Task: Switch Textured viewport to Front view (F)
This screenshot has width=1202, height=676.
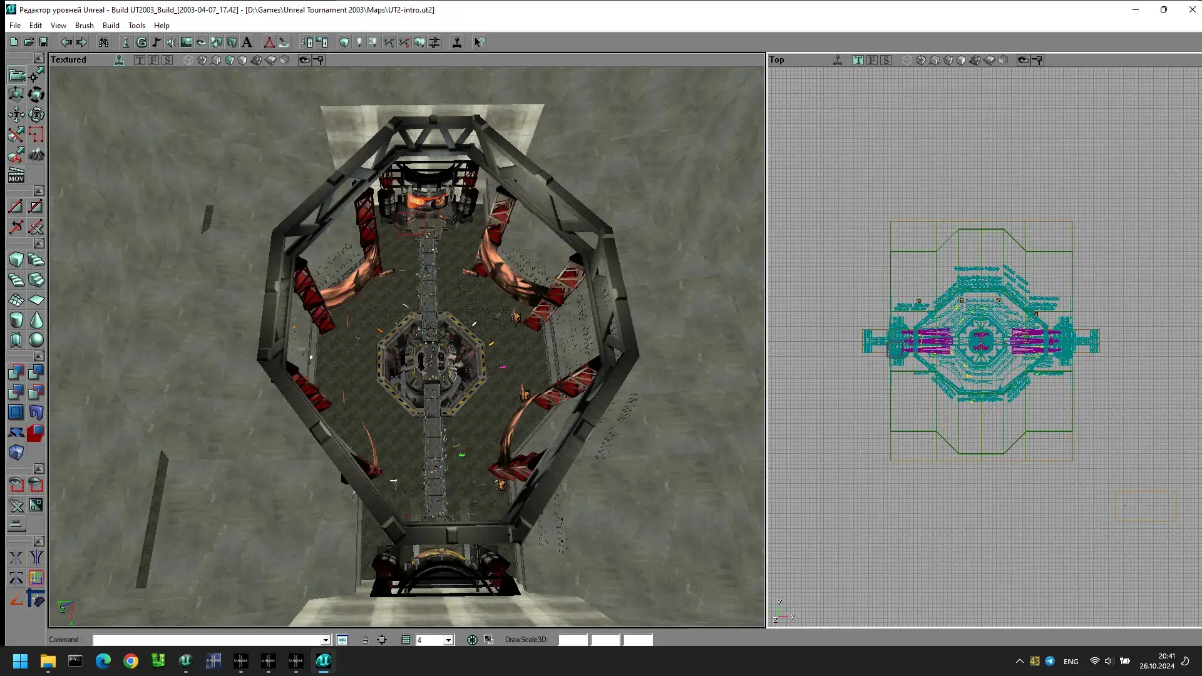Action: pyautogui.click(x=153, y=60)
